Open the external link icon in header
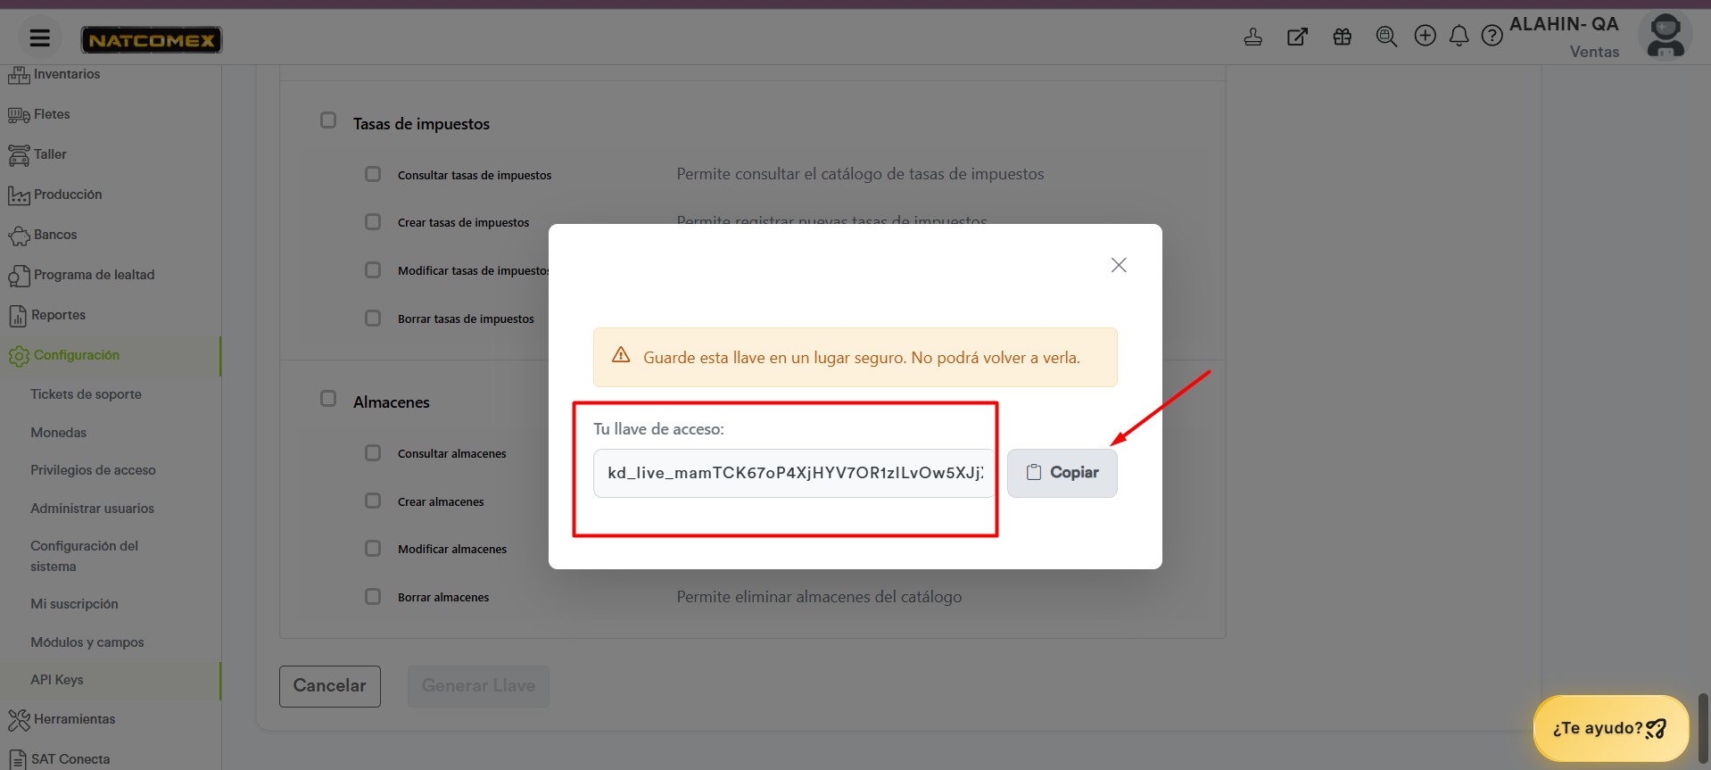This screenshot has width=1711, height=770. click(1297, 37)
